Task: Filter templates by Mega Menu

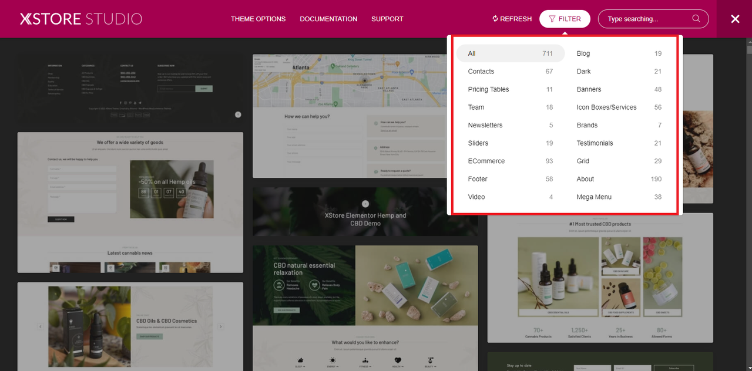Action: [x=619, y=197]
